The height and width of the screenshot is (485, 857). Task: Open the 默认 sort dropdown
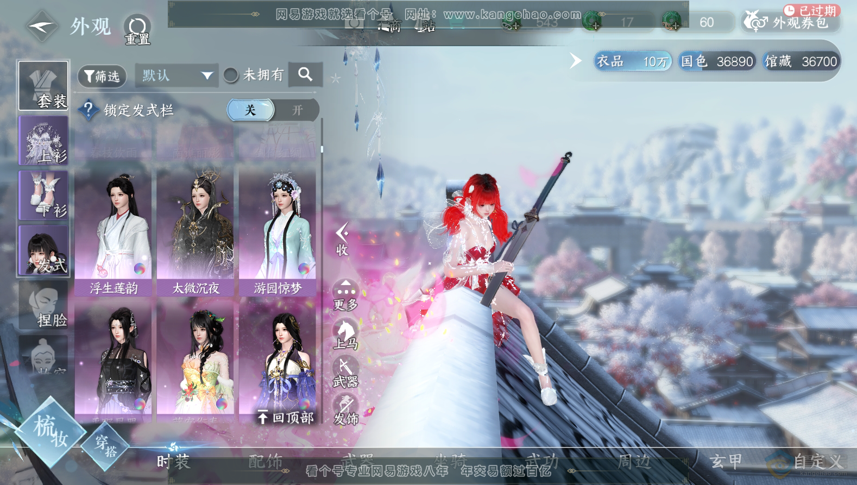177,75
